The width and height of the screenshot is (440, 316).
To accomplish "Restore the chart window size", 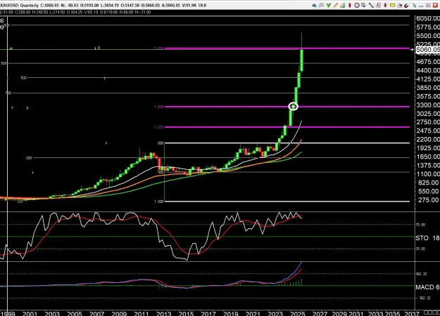I will pyautogui.click(x=428, y=6).
